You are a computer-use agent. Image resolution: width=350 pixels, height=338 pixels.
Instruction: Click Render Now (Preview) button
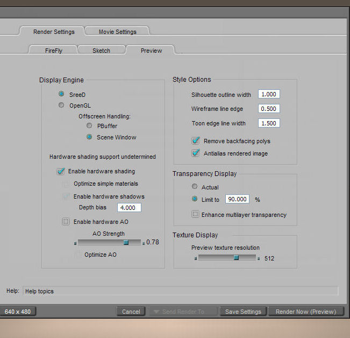(x=306, y=312)
